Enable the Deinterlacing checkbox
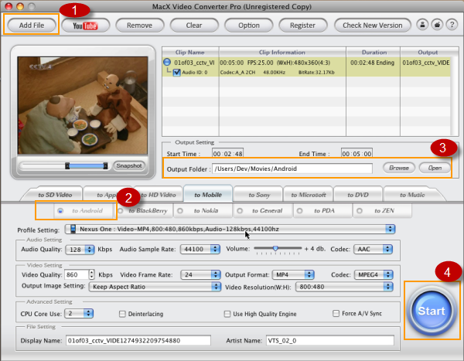 [122, 314]
